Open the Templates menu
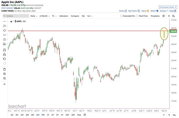Image resolution: width=179 pixels, height=118 pixels. [x=155, y=16]
